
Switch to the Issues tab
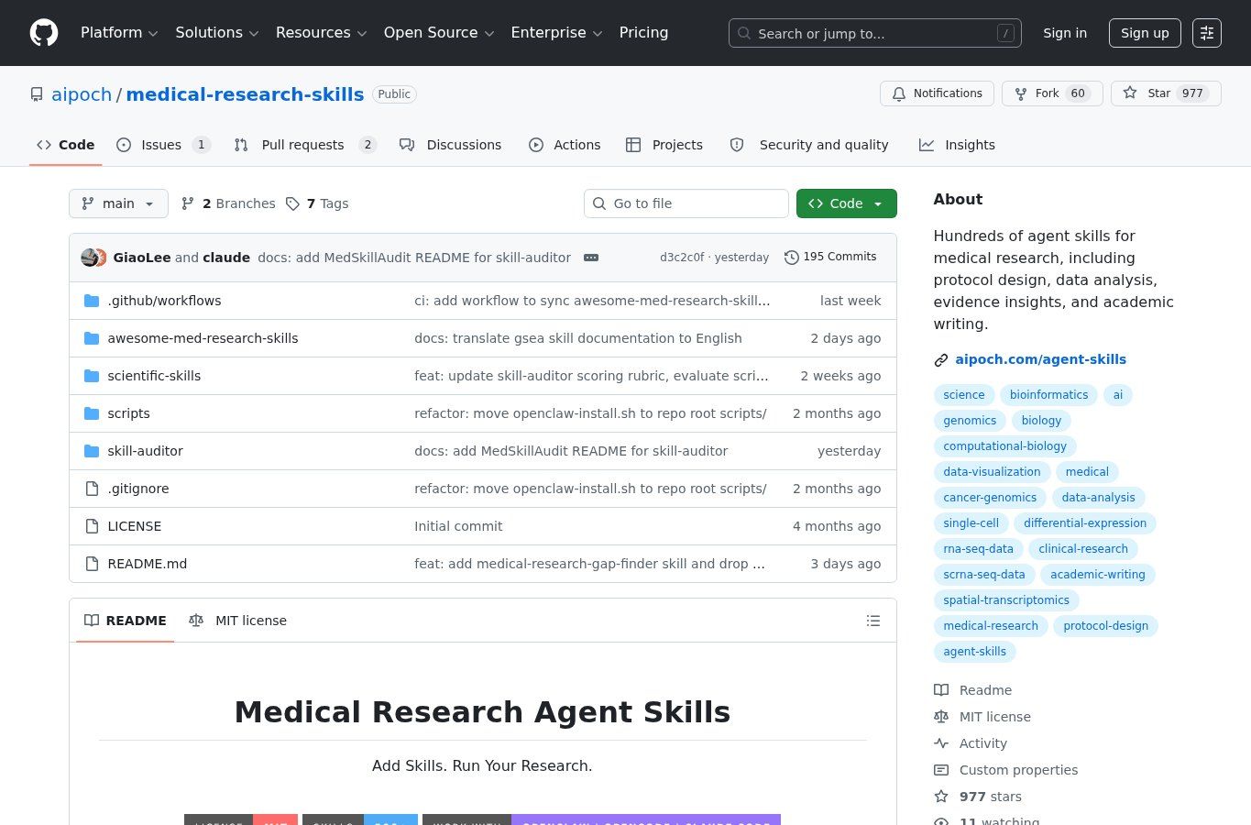pos(163,145)
